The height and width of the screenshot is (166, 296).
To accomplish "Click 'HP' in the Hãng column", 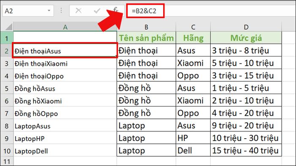I will (193, 138).
